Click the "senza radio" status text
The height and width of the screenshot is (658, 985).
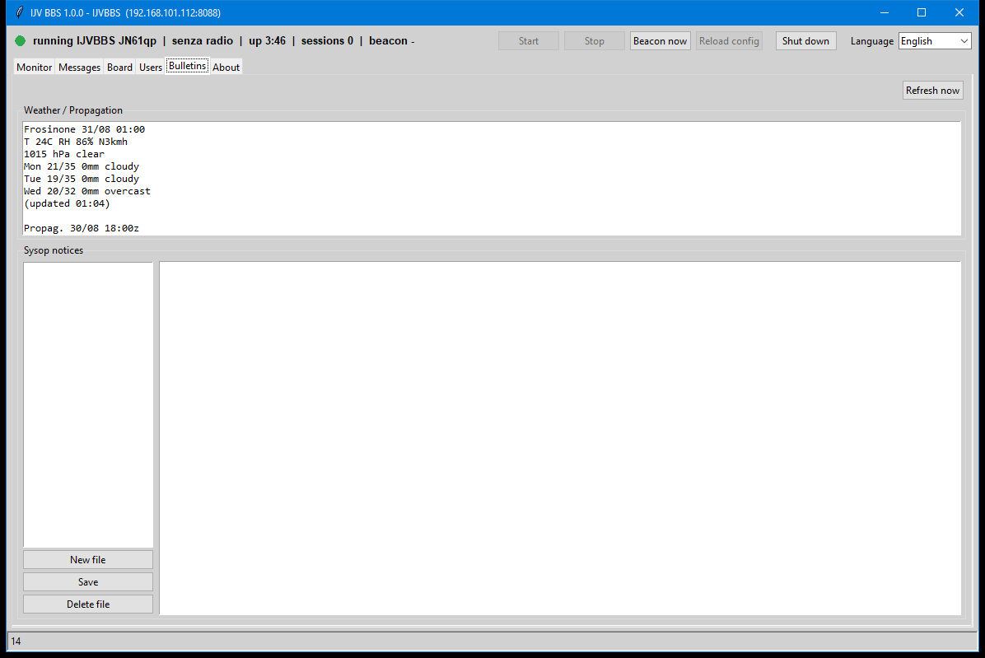[203, 41]
